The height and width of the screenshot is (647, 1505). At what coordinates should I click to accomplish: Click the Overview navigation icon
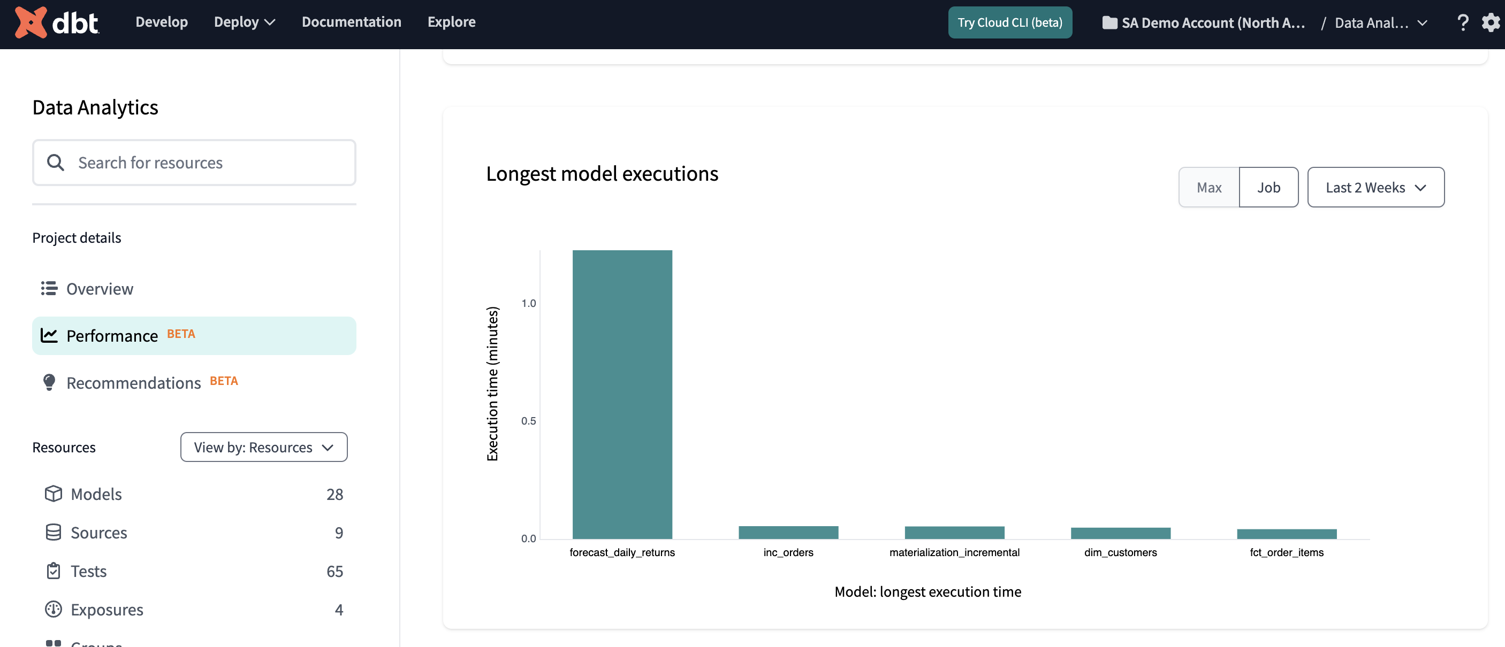(x=48, y=288)
